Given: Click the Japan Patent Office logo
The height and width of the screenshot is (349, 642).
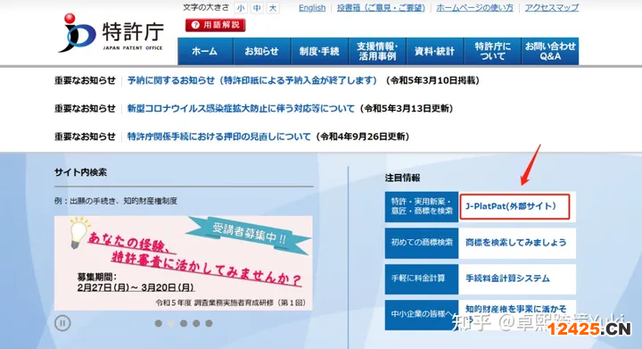Looking at the screenshot, I should pyautogui.click(x=111, y=34).
